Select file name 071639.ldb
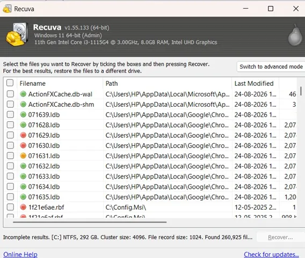The height and width of the screenshot is (258, 305). tap(44, 115)
